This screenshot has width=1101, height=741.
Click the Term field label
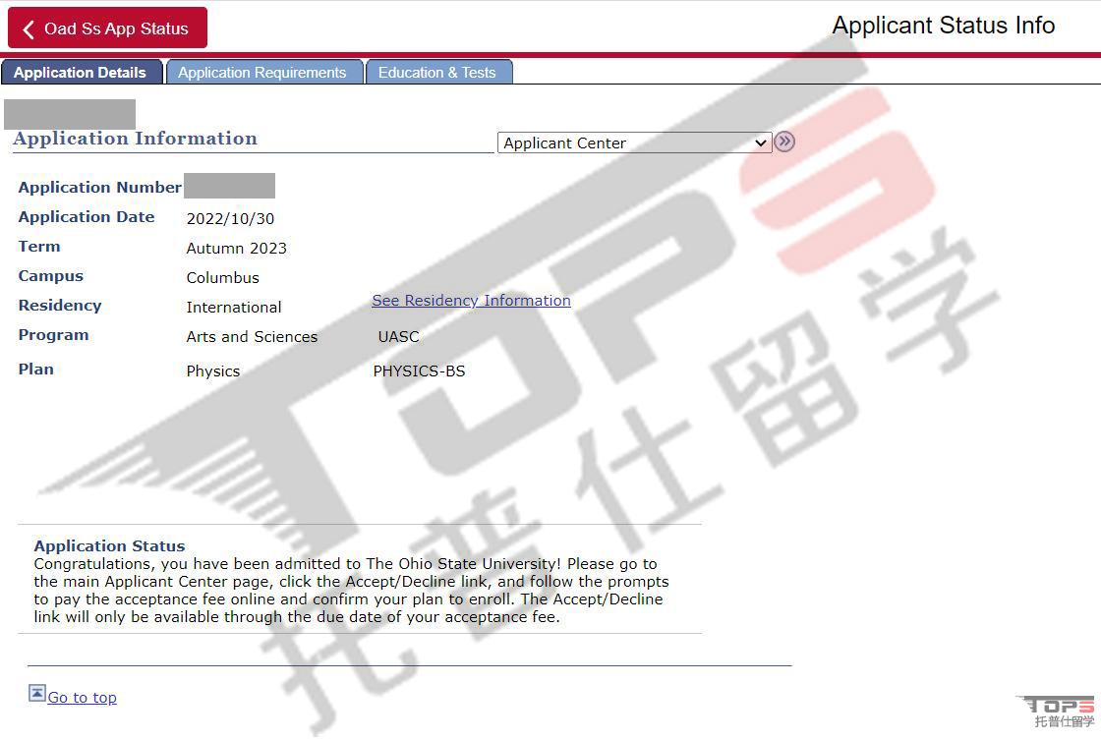pyautogui.click(x=39, y=247)
